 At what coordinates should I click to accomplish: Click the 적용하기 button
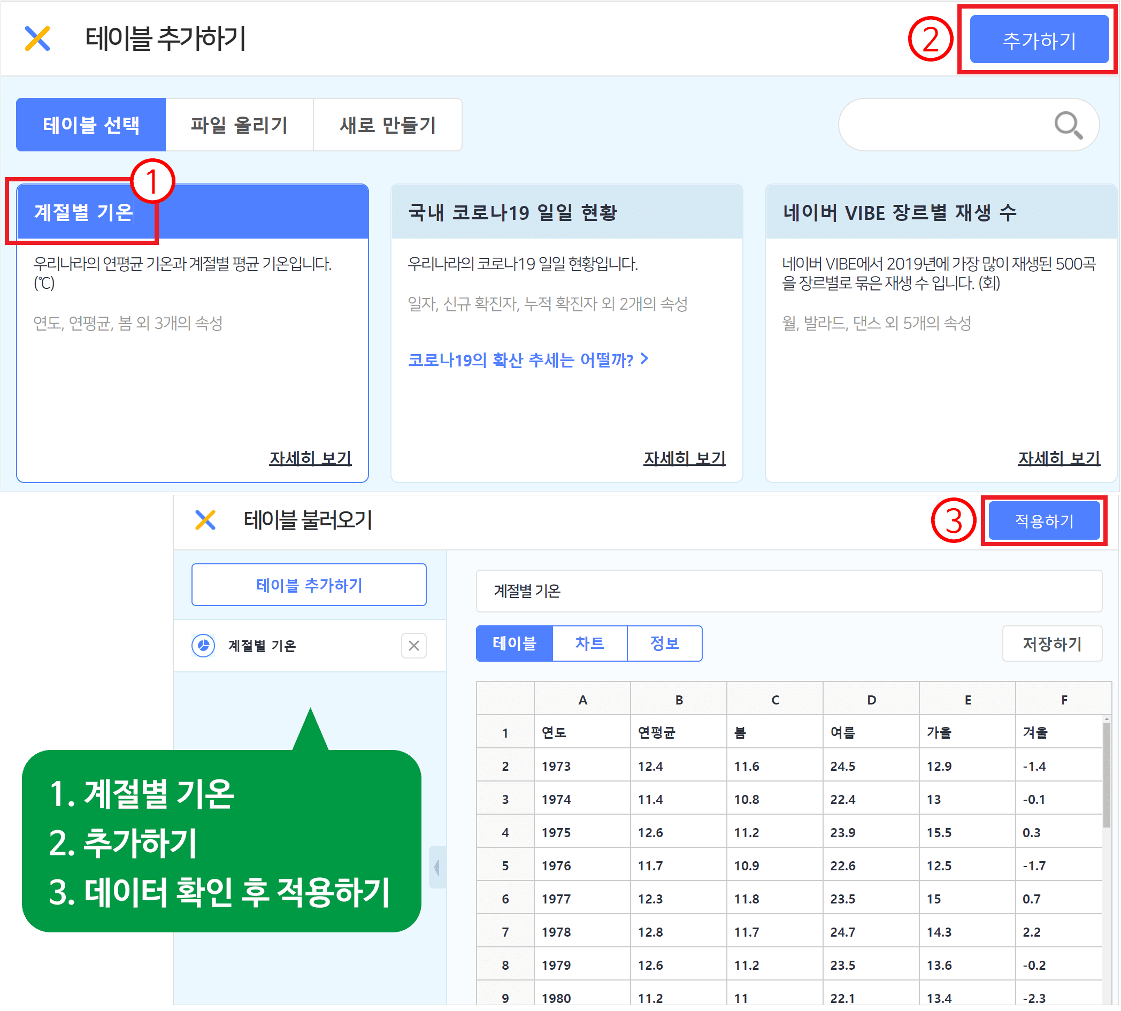1045,521
